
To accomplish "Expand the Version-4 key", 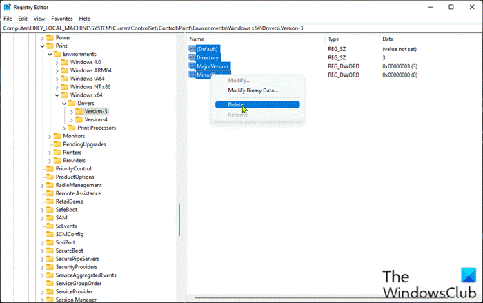I will 72,120.
